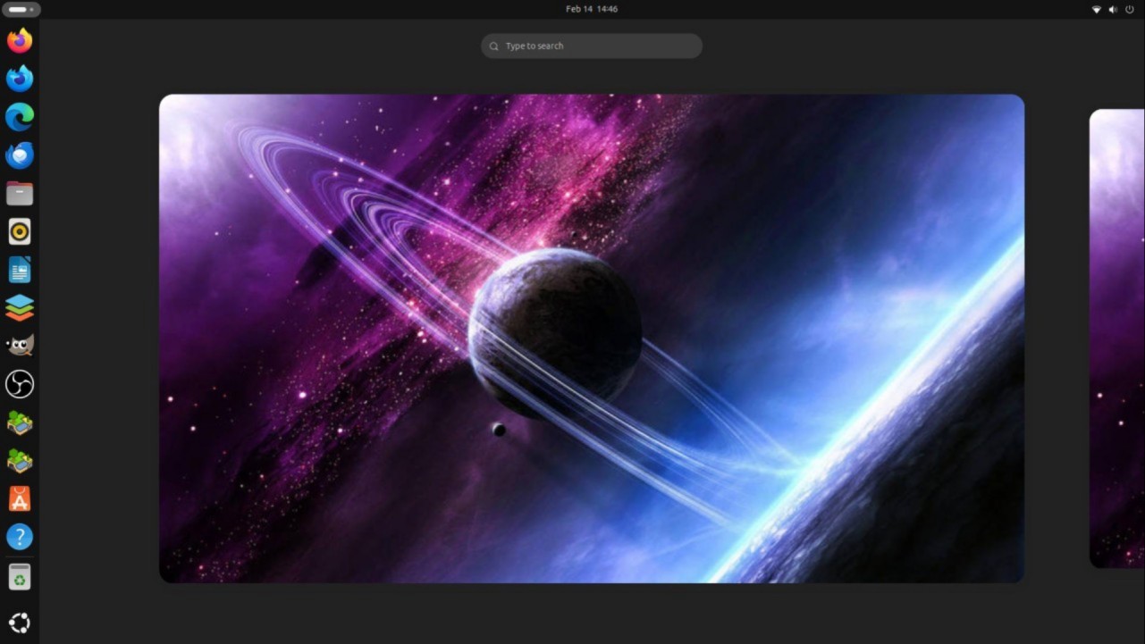Launch GIMP image editor

coord(20,346)
